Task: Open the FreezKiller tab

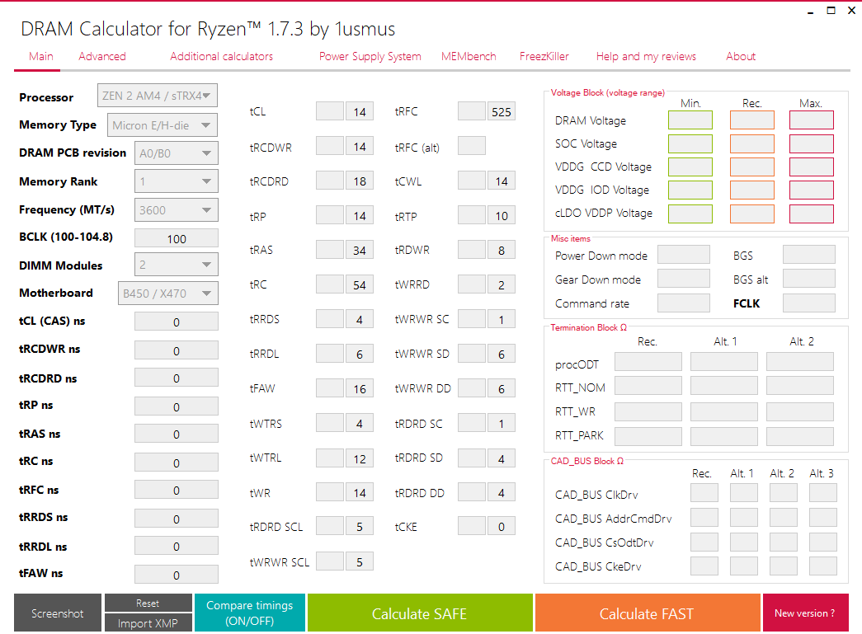Action: pyautogui.click(x=544, y=56)
